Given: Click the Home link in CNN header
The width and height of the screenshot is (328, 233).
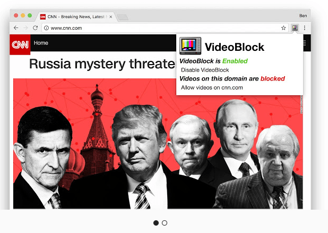Looking at the screenshot, I should point(41,43).
